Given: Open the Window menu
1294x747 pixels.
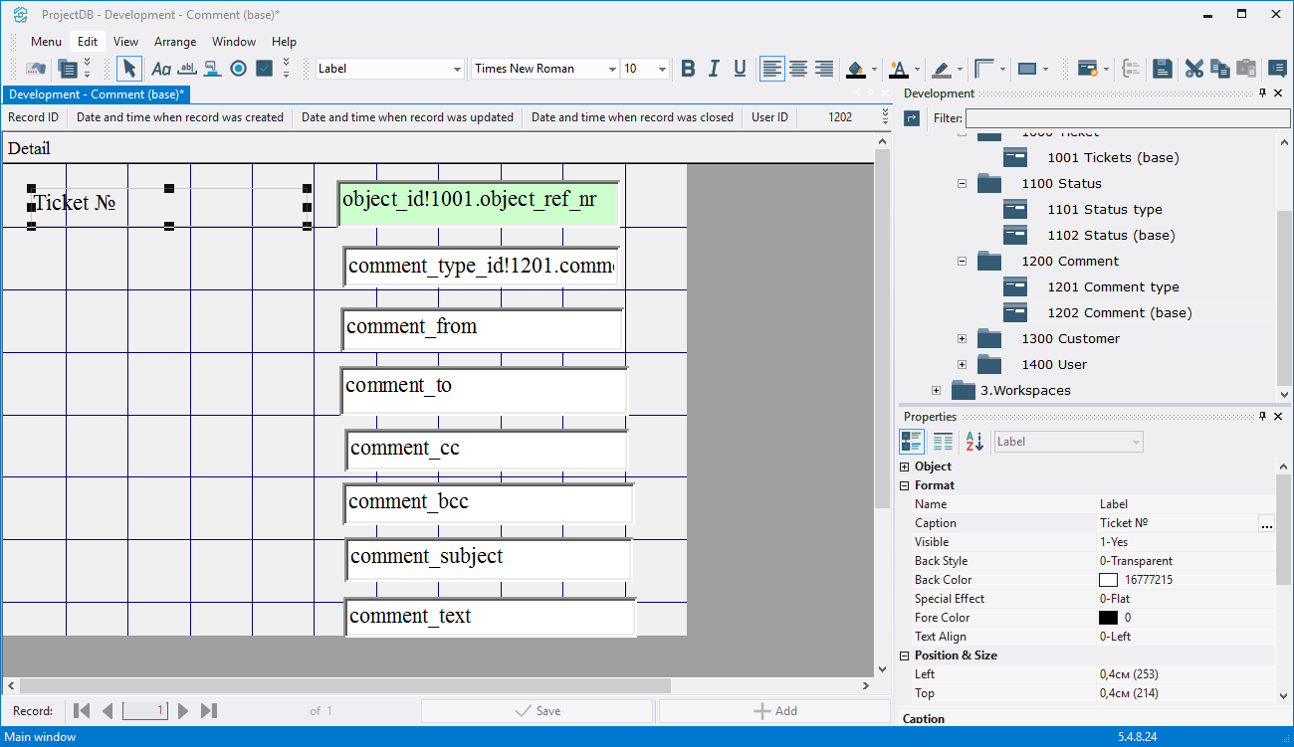Looking at the screenshot, I should [x=234, y=42].
